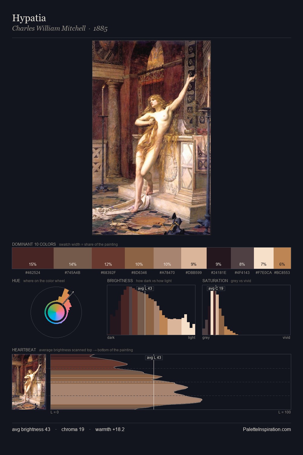Click artist name Charles William Mitchell
The width and height of the screenshot is (303, 455).
49,28
